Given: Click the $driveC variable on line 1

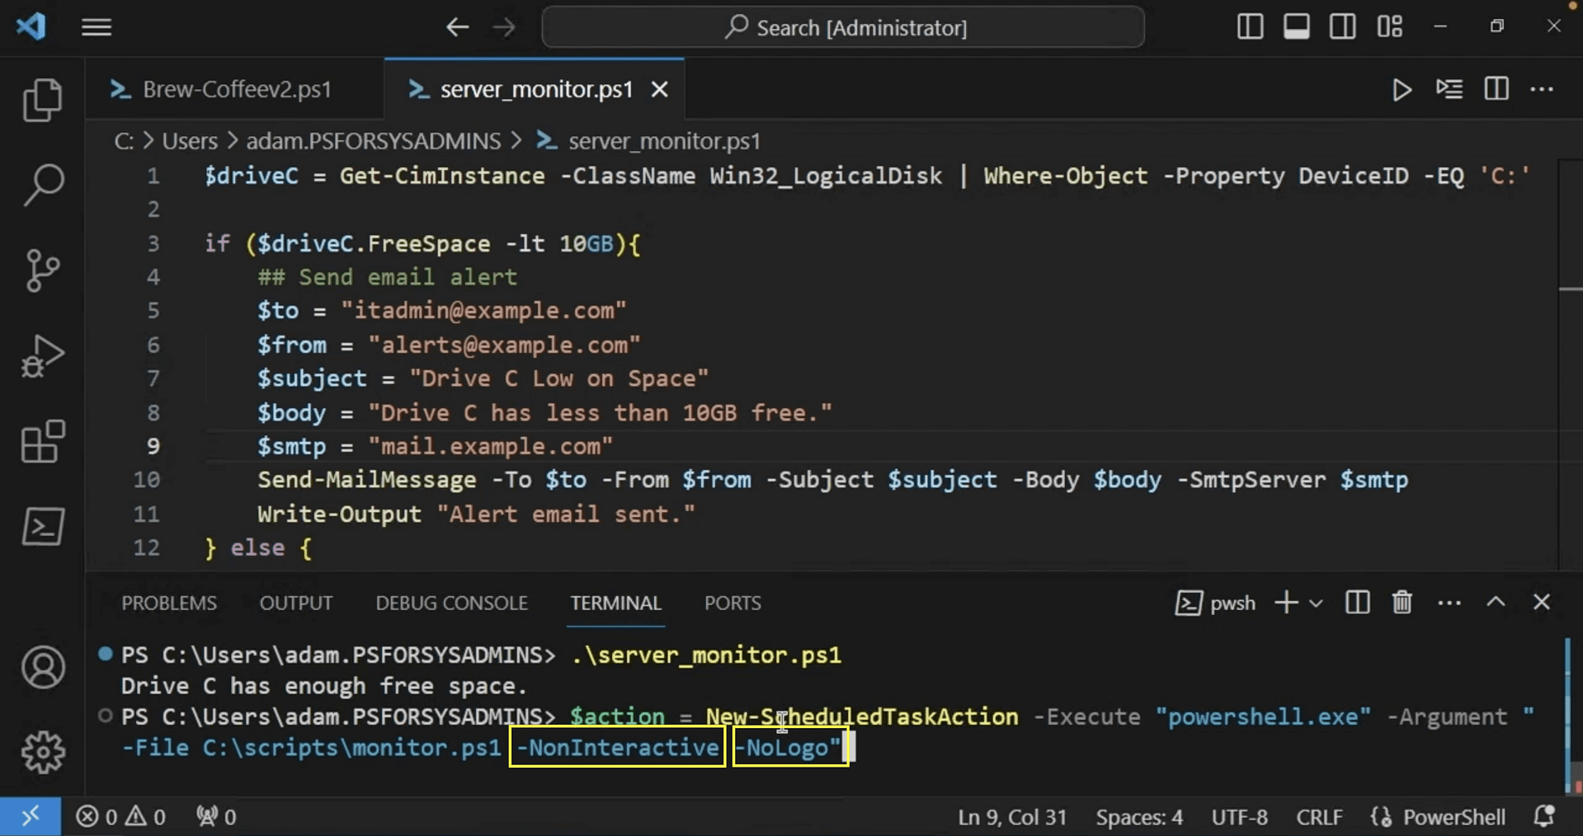Looking at the screenshot, I should (x=252, y=176).
